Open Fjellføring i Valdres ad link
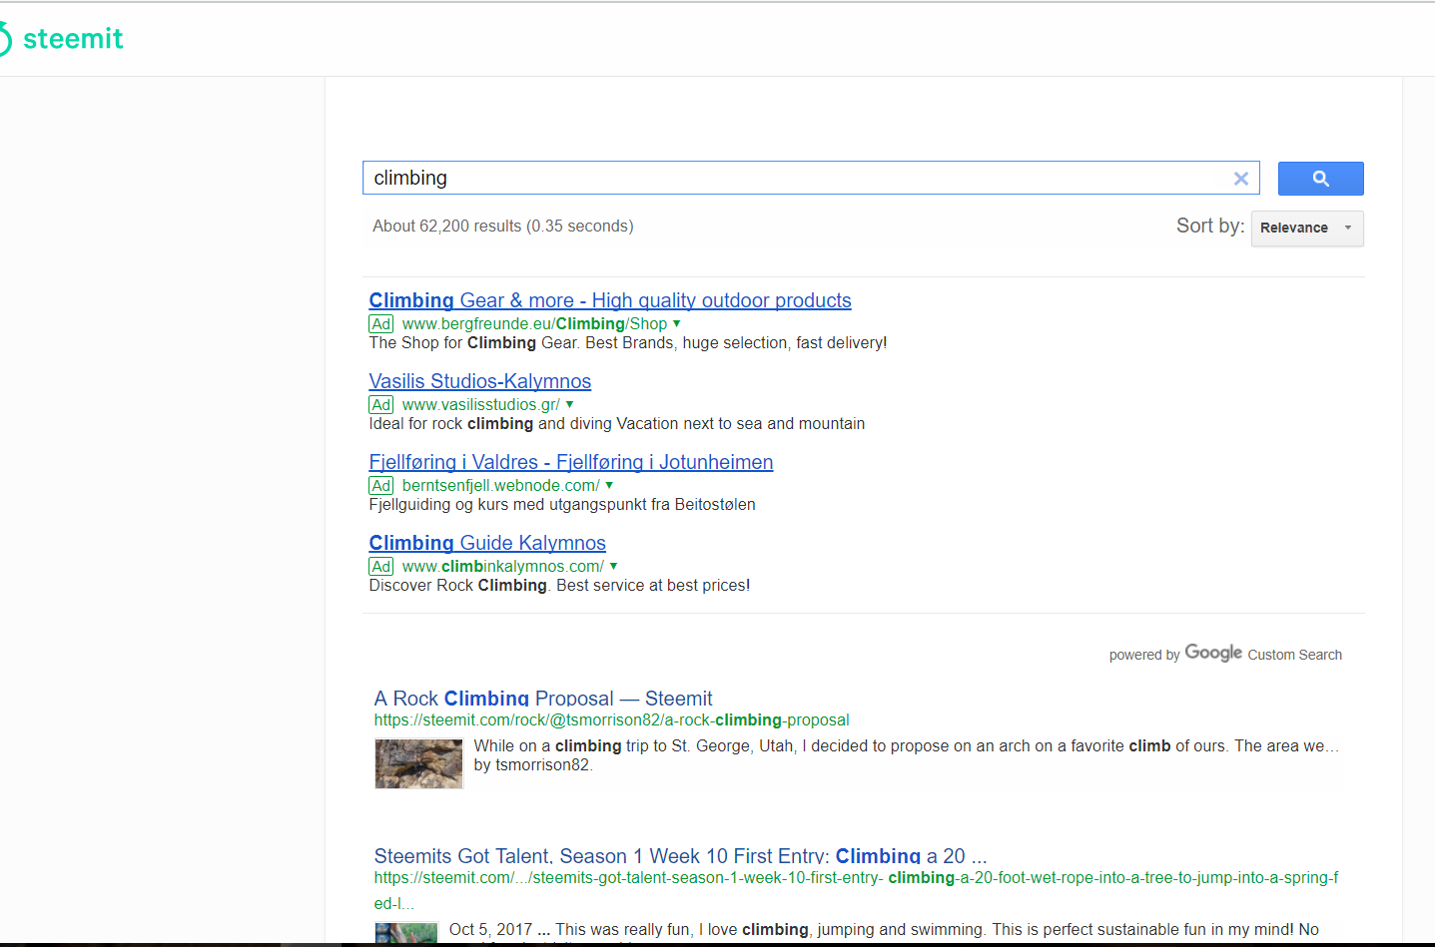The width and height of the screenshot is (1435, 947). tap(571, 462)
